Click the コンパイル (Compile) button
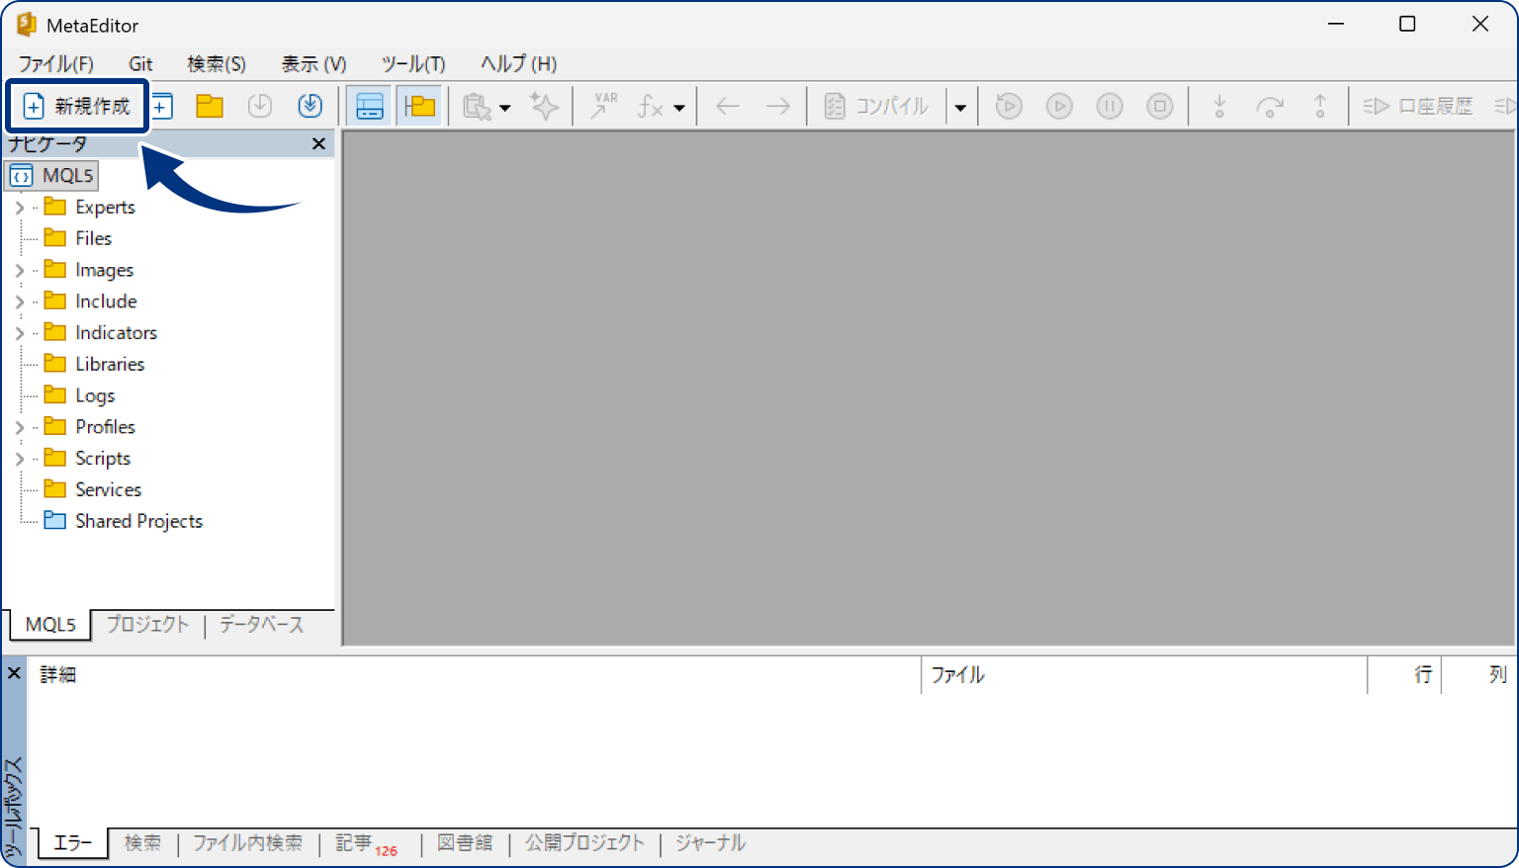 click(x=877, y=106)
